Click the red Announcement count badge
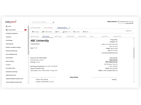Screen dimensions: 141x105 pyautogui.click(x=25, y=30)
